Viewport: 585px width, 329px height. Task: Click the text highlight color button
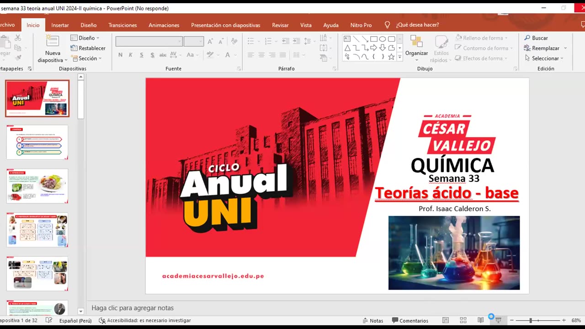coord(210,55)
